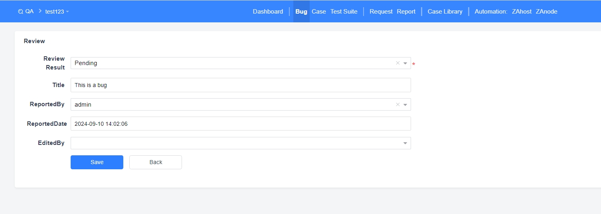Focus the Title field with 'This is a bug'
This screenshot has height=214, width=601.
pos(241,85)
